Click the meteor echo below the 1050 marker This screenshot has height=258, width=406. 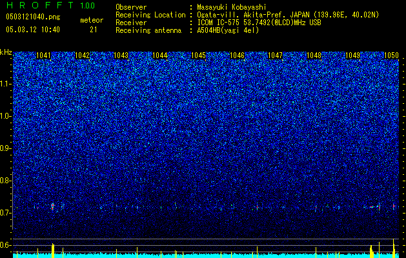[x=394, y=206]
